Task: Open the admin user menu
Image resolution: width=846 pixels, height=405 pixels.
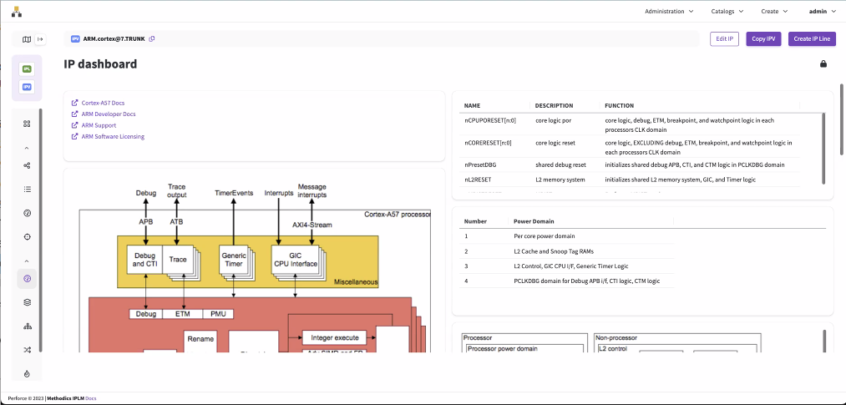Action: tap(822, 12)
